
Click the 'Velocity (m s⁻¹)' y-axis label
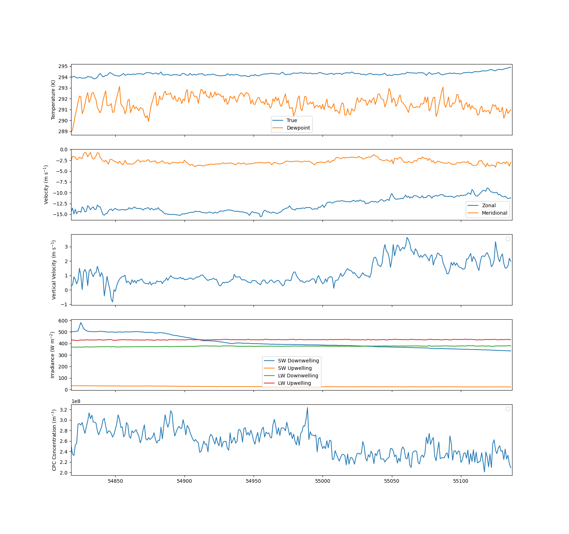(x=46, y=184)
